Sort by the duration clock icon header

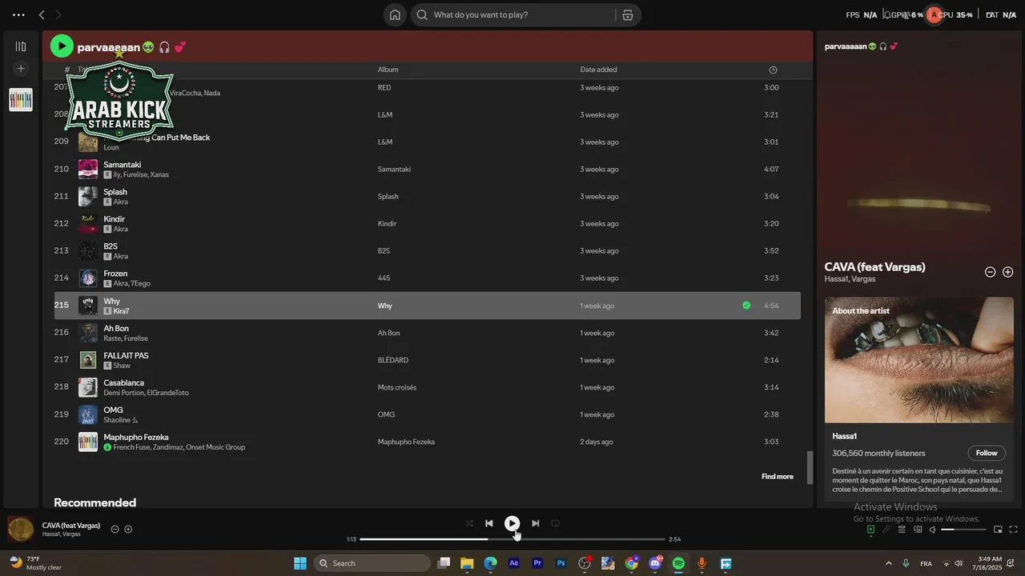coord(773,70)
